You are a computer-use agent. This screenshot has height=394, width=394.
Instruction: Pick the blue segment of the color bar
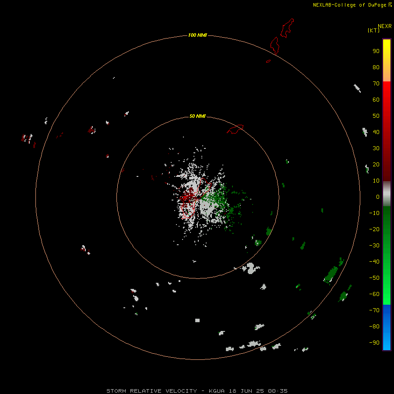coord(387,327)
